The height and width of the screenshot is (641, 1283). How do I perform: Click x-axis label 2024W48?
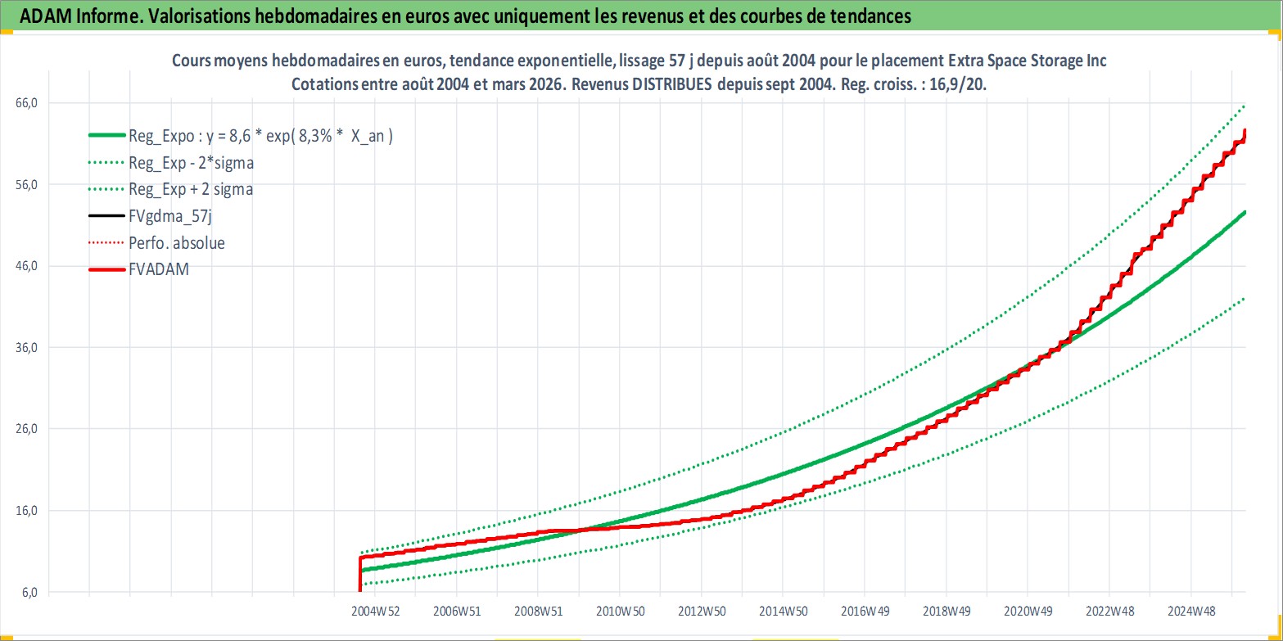tap(1192, 611)
